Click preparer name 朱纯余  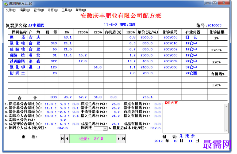click(187, 136)
